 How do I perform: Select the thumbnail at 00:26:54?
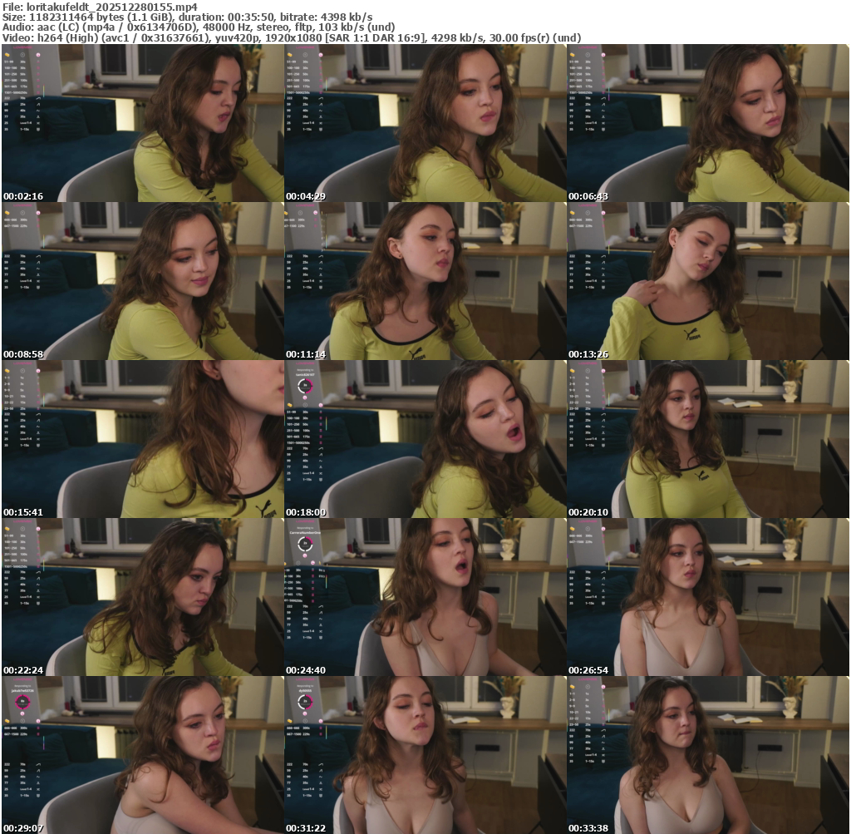(x=708, y=597)
